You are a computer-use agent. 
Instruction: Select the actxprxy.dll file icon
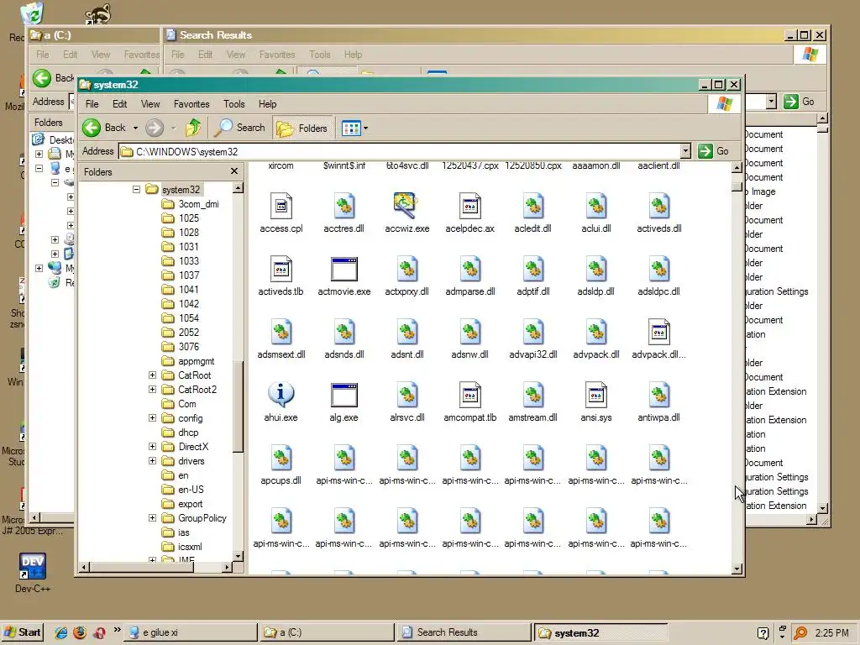[406, 270]
